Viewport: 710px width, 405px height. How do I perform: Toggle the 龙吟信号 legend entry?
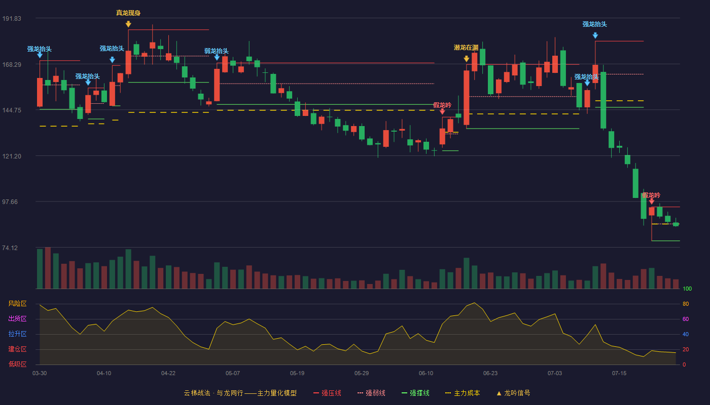coord(513,393)
